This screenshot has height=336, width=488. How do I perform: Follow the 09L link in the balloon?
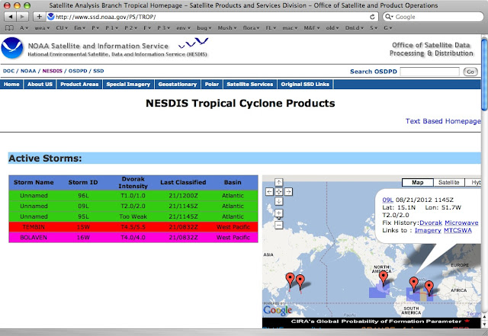(388, 200)
